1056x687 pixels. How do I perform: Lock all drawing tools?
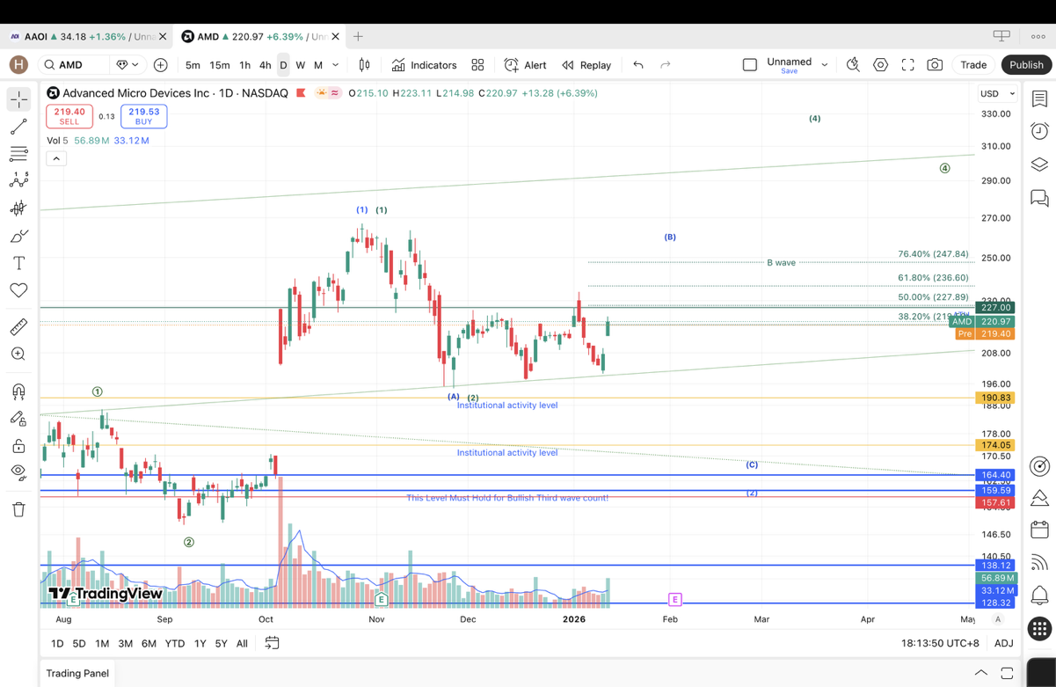[18, 446]
